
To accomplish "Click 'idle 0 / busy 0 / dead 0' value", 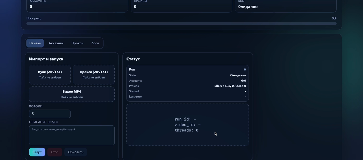I will tap(230, 86).
